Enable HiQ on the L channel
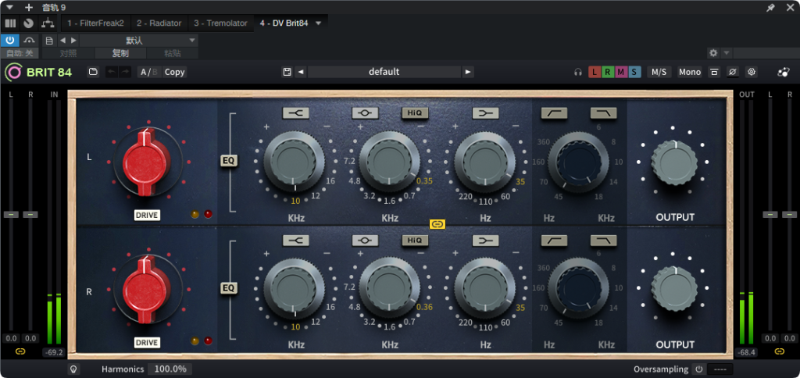Viewport: 800px width, 378px height. coord(415,112)
